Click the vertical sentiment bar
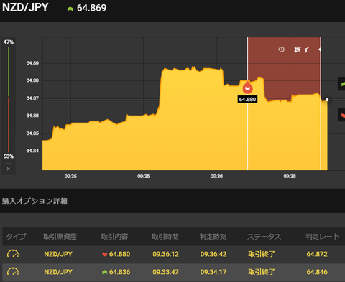 (x=9, y=100)
